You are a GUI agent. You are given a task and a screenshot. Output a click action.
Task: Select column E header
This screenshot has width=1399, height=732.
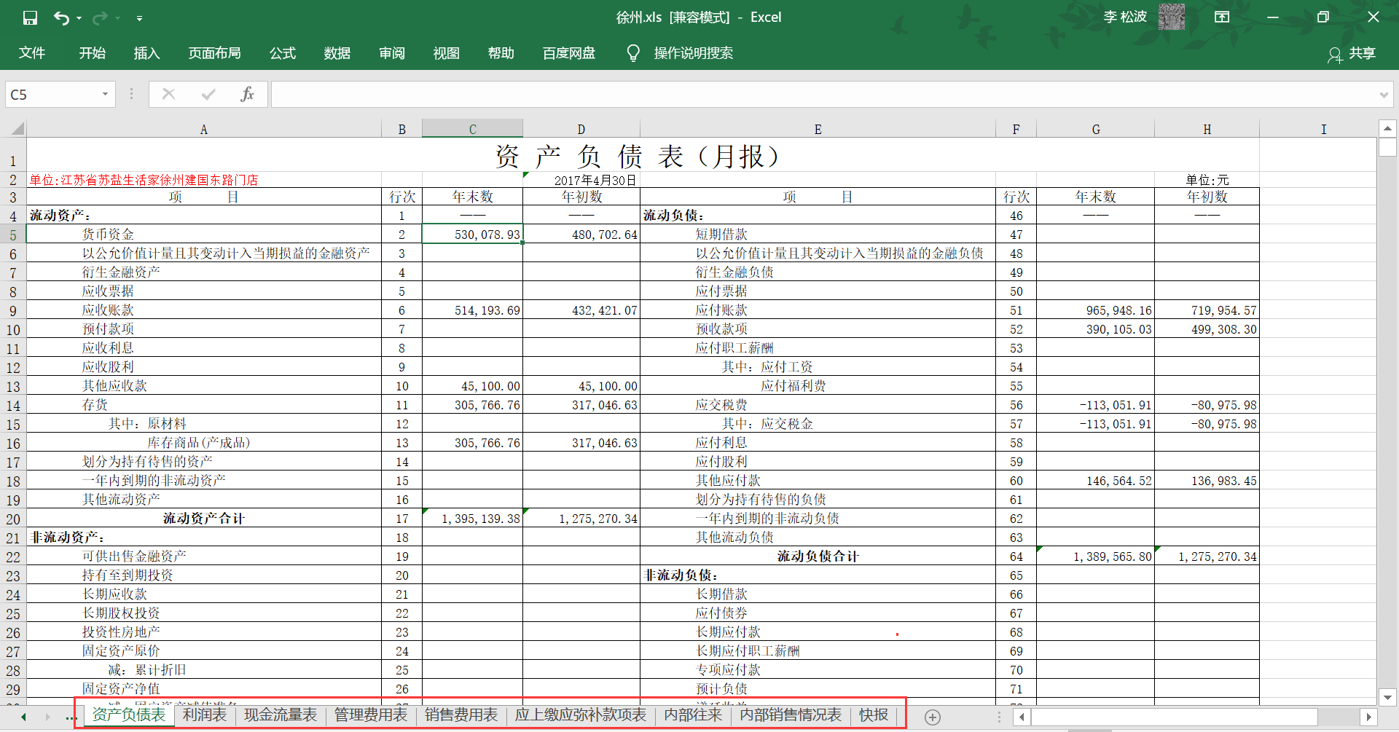(x=818, y=129)
